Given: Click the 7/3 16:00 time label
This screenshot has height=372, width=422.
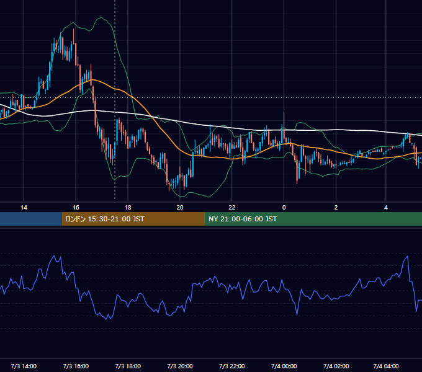Looking at the screenshot, I should coord(76,366).
